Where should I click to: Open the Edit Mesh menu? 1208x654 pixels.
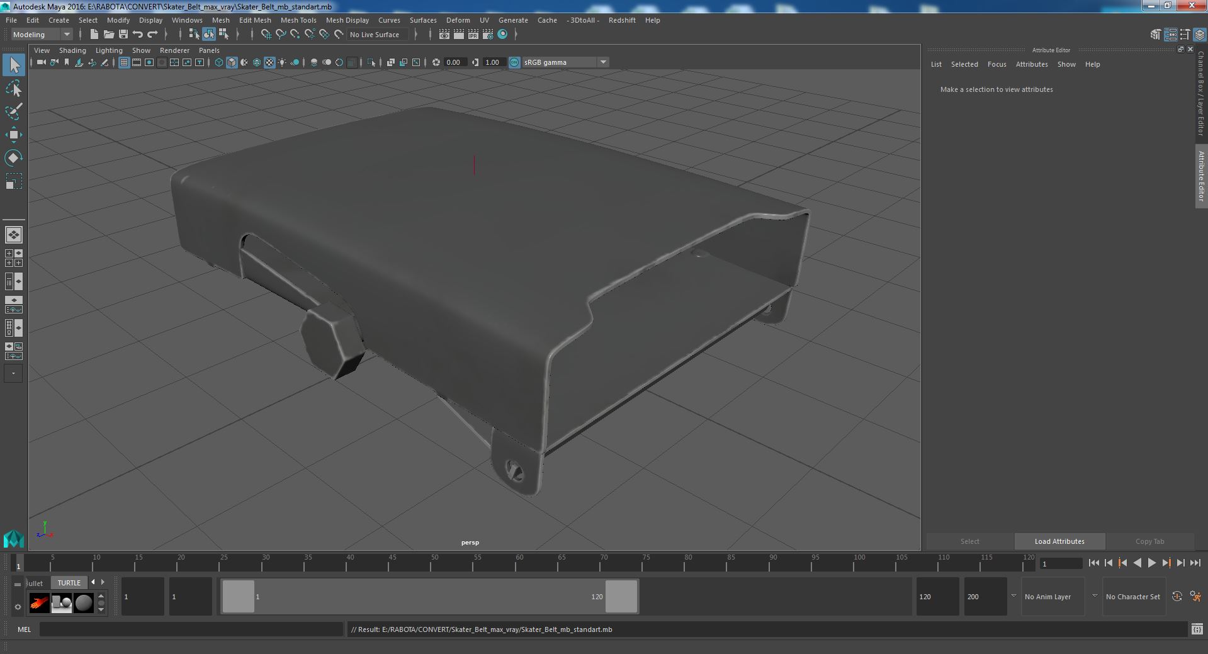coord(255,20)
